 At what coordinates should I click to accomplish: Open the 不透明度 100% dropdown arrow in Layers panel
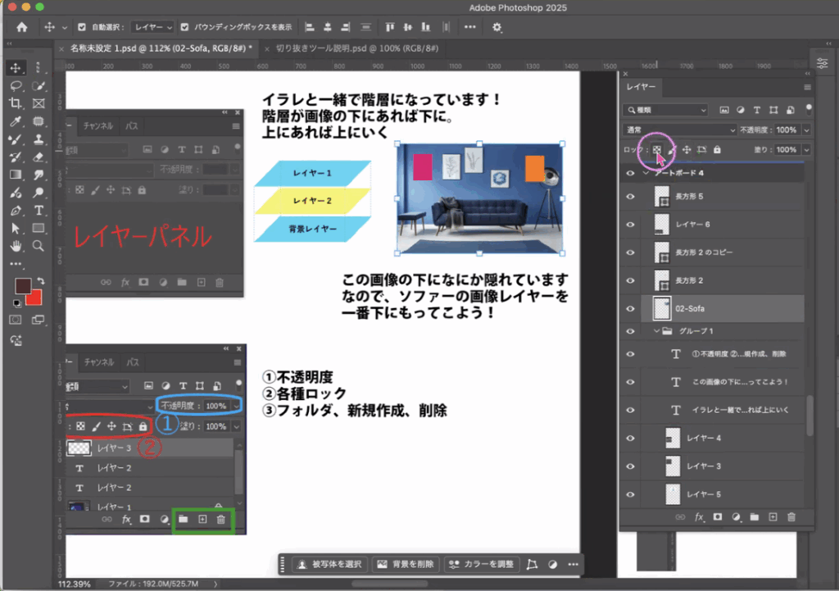point(806,130)
